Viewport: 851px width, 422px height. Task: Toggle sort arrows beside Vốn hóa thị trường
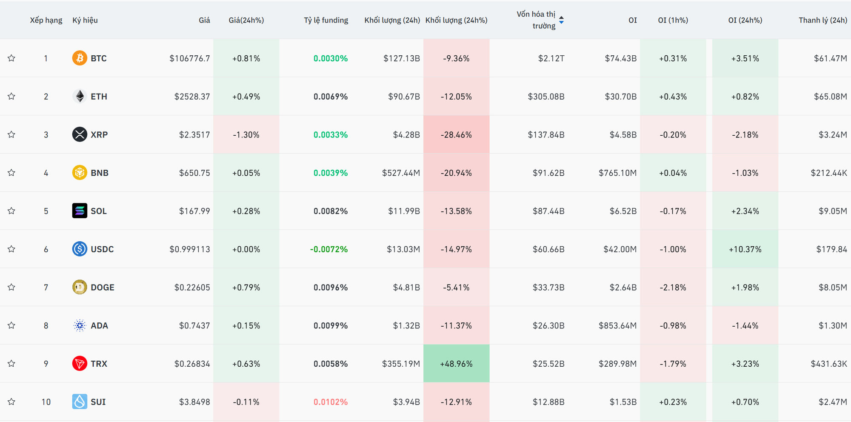point(561,20)
